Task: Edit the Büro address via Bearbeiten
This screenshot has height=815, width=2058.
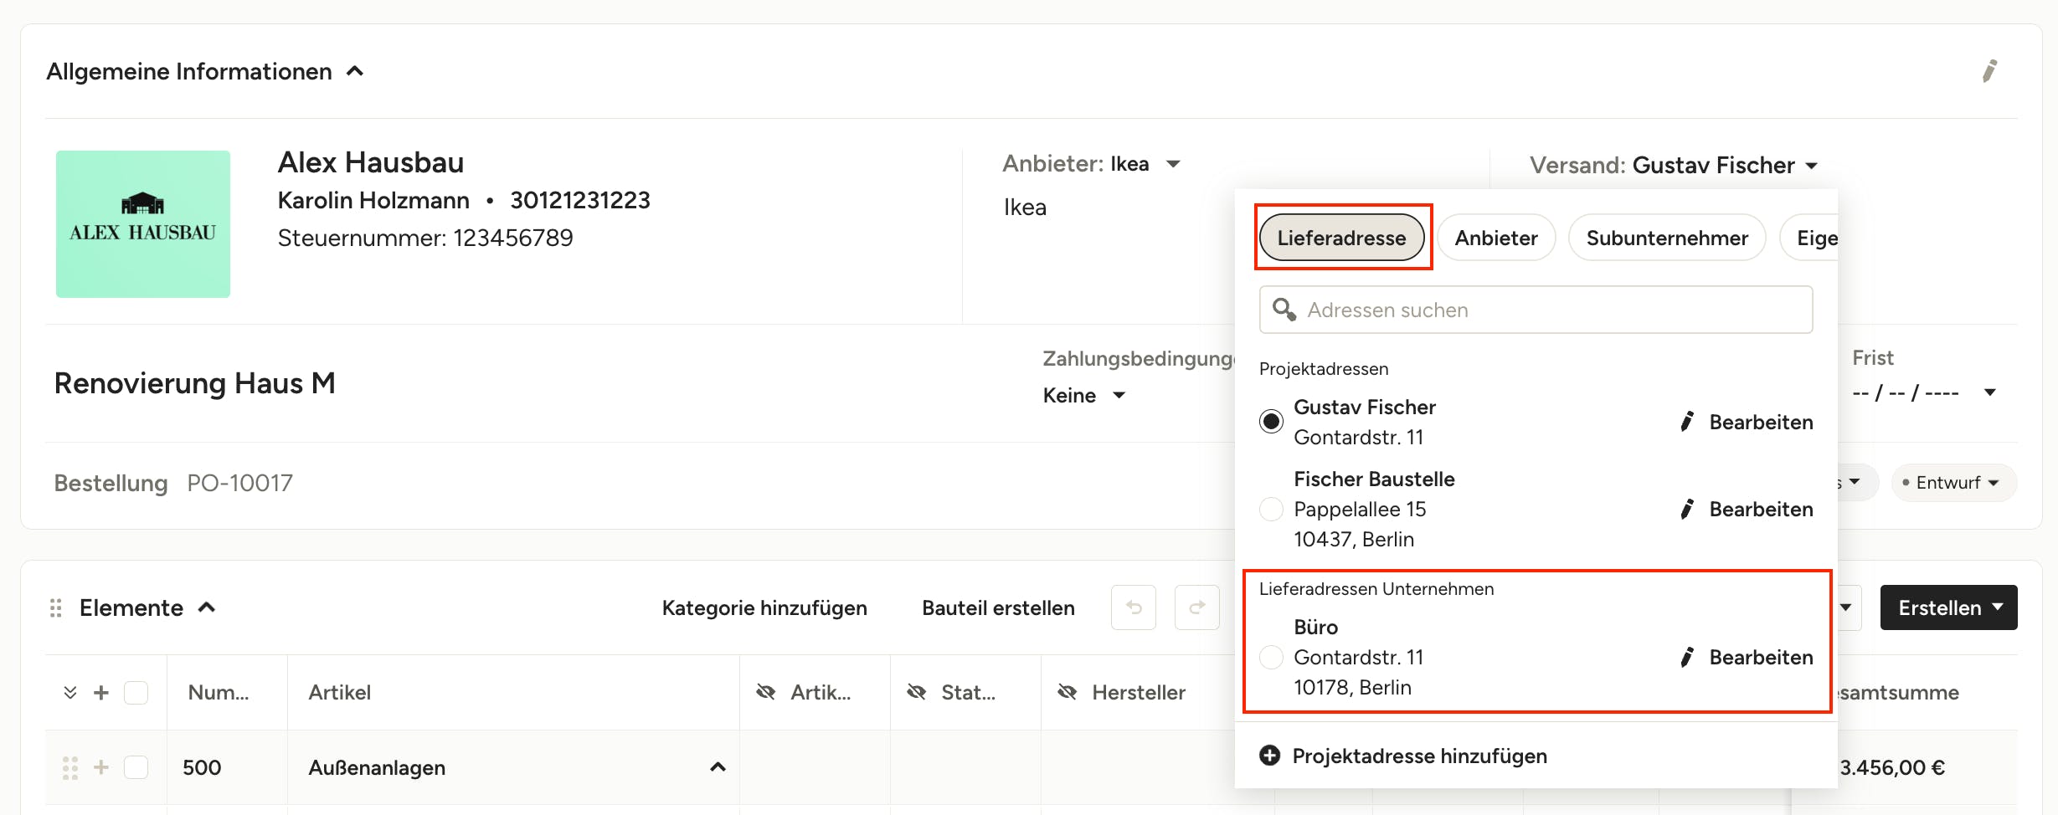Action: pos(1747,657)
